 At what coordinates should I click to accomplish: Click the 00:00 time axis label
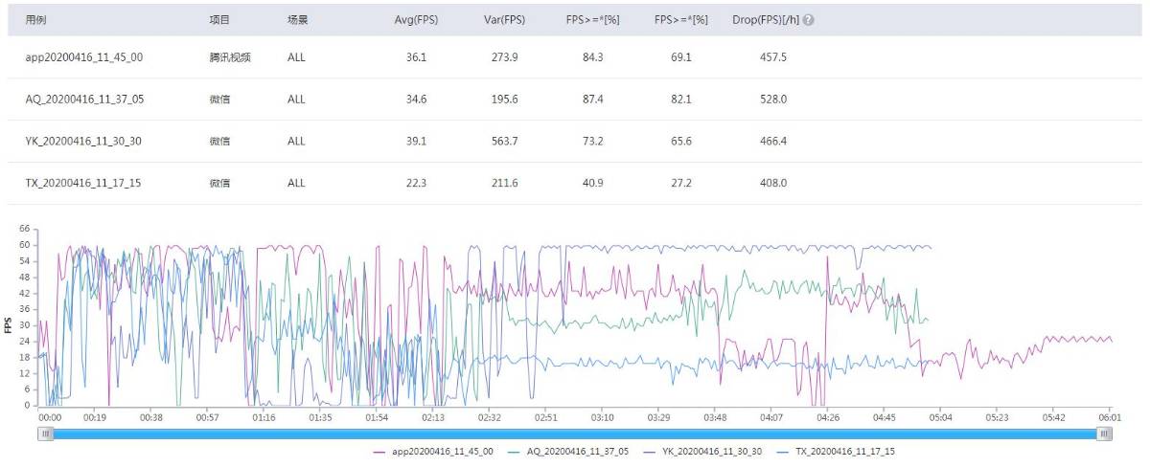pos(50,417)
